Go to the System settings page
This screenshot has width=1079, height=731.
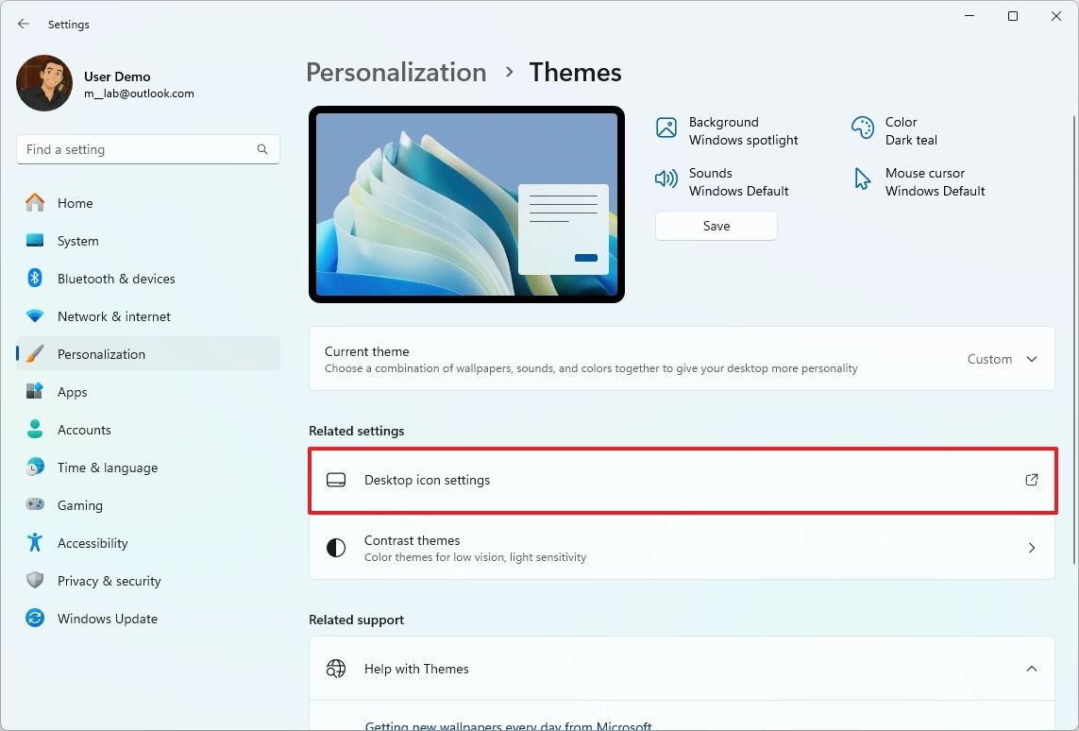tap(77, 241)
